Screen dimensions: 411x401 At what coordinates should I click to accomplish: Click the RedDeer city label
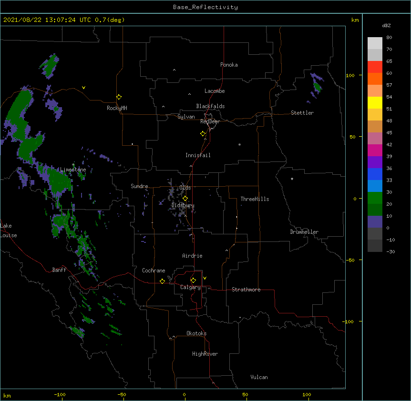pos(210,121)
